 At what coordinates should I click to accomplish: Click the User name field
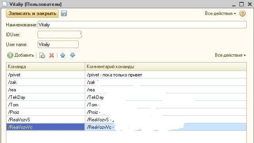(58, 45)
